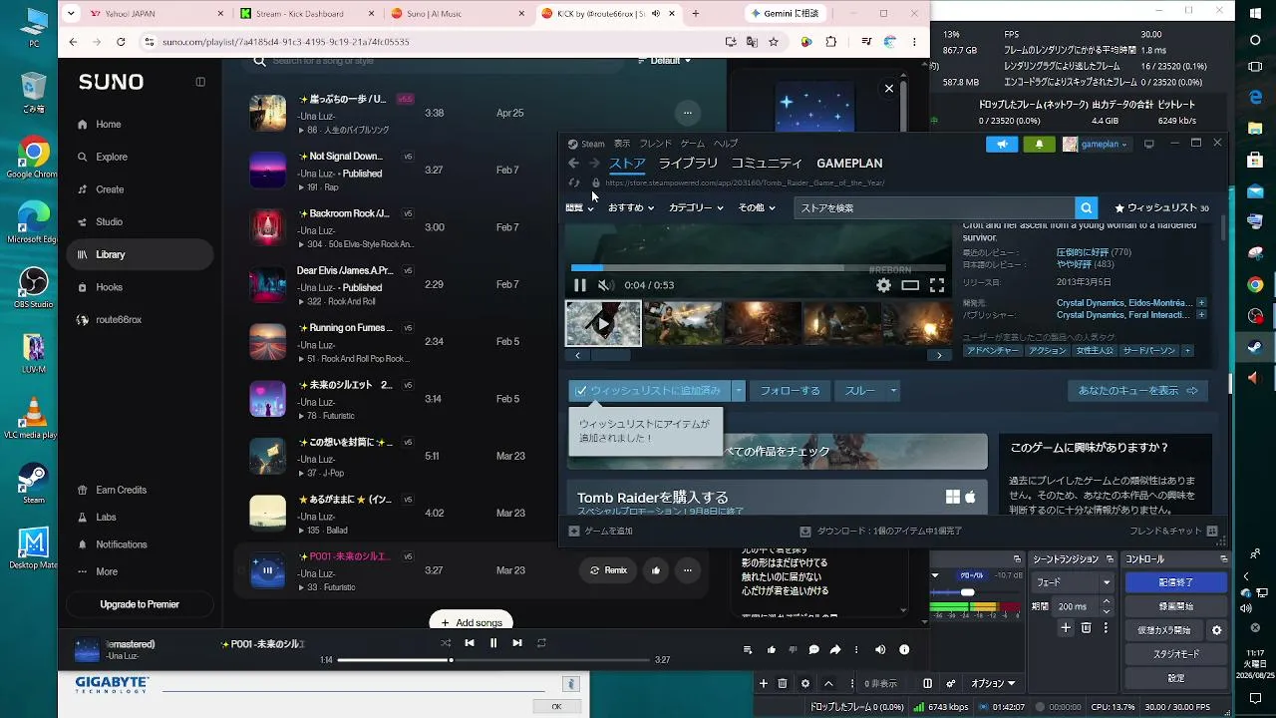
Task: Click the Steam store search button
Action: tap(1087, 207)
